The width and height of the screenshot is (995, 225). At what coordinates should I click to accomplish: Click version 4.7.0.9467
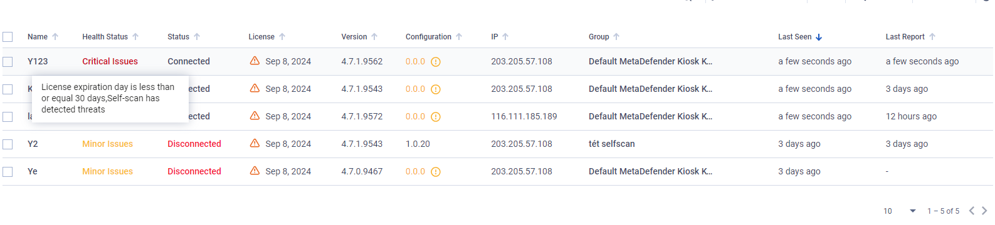[362, 171]
